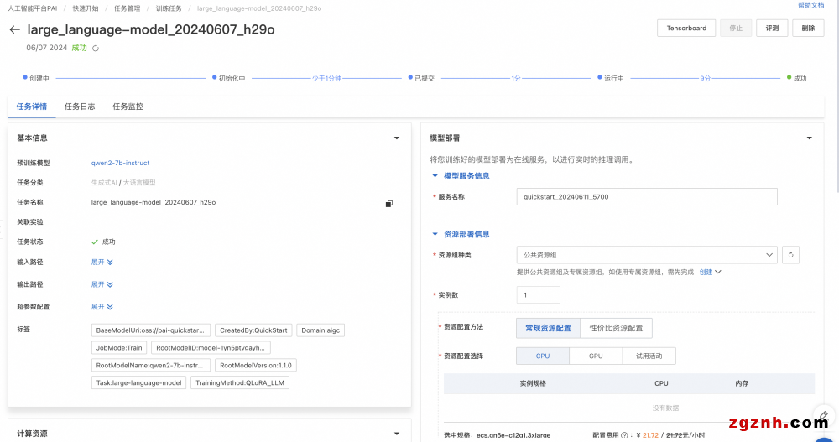Copy the task name using copy icon
Viewport: 839px width, 442px height.
[388, 203]
